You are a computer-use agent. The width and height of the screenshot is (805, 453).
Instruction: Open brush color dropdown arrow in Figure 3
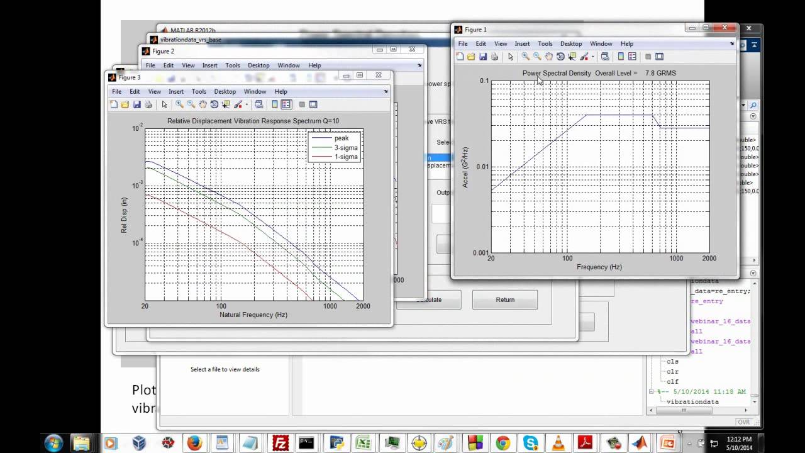tap(247, 104)
